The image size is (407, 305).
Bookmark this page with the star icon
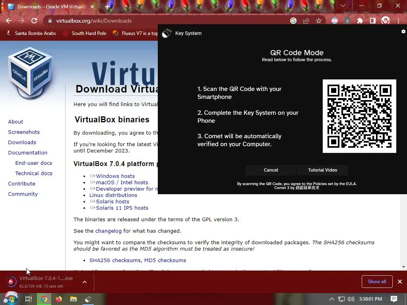click(x=319, y=21)
